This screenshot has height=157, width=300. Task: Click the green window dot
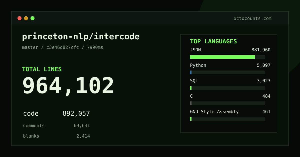pos(32,18)
